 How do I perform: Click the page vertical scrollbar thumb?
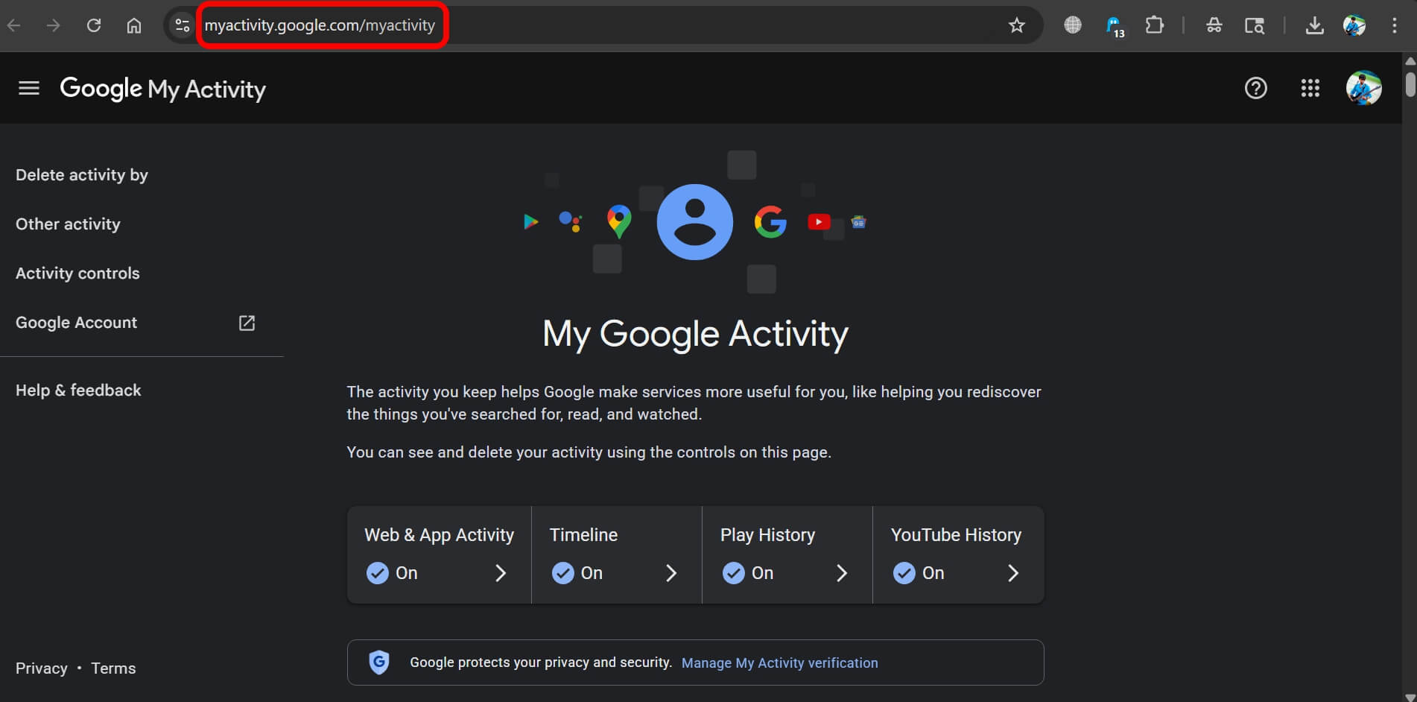pyautogui.click(x=1410, y=83)
